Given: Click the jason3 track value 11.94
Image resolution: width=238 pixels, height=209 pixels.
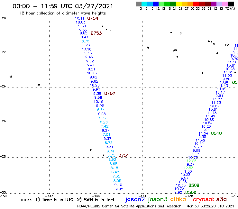Looking at the screenshot, I should (205, 130).
